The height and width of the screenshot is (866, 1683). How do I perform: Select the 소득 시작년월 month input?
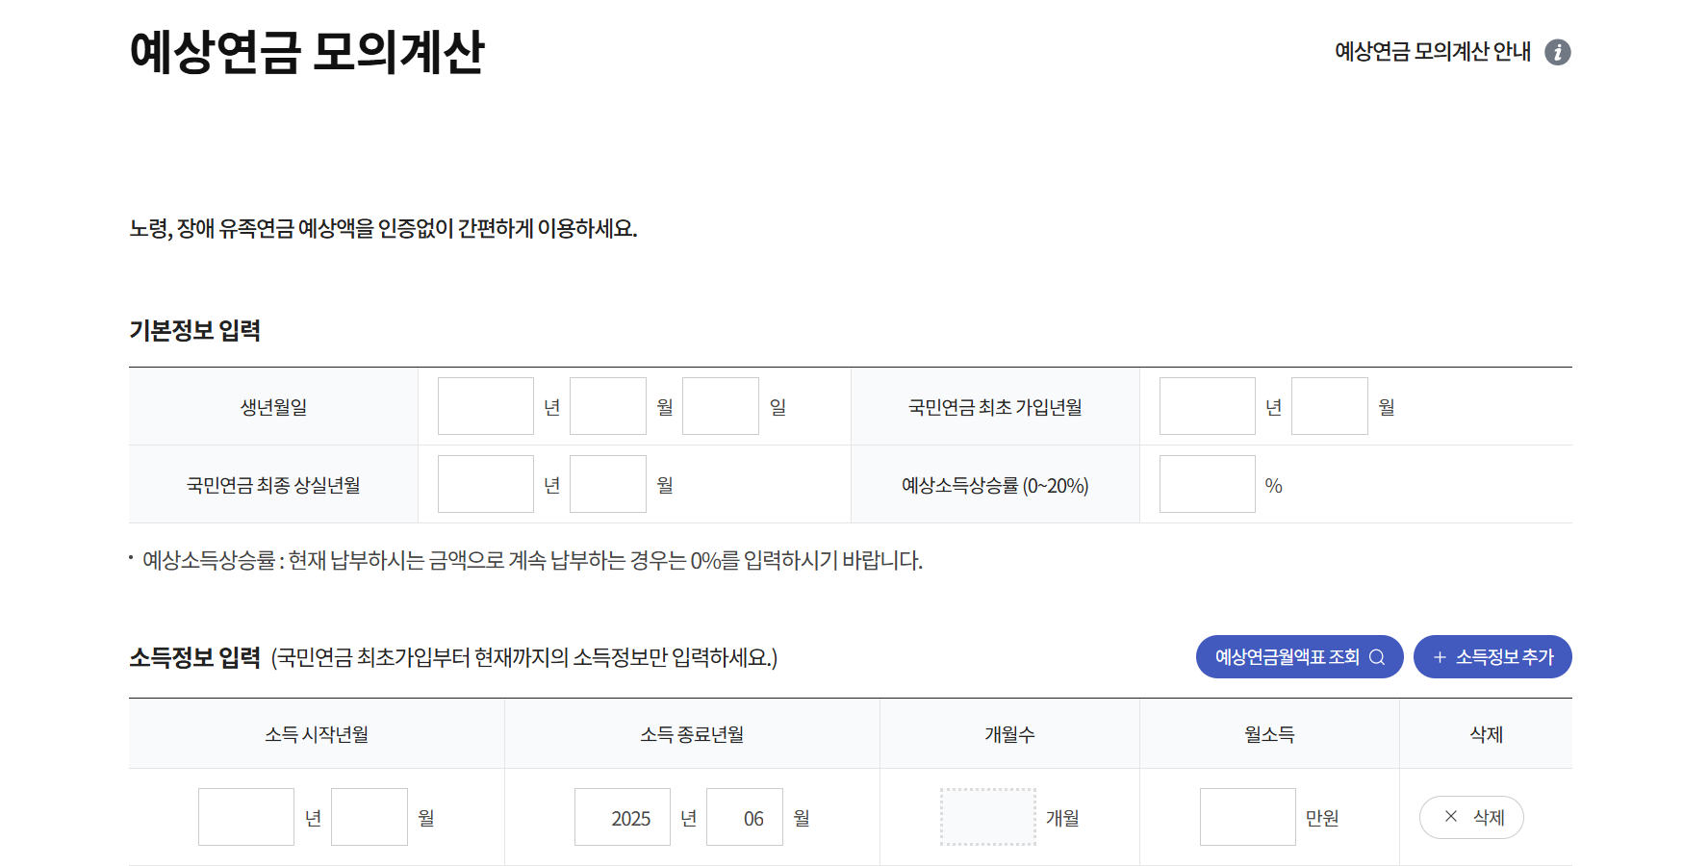pos(370,816)
